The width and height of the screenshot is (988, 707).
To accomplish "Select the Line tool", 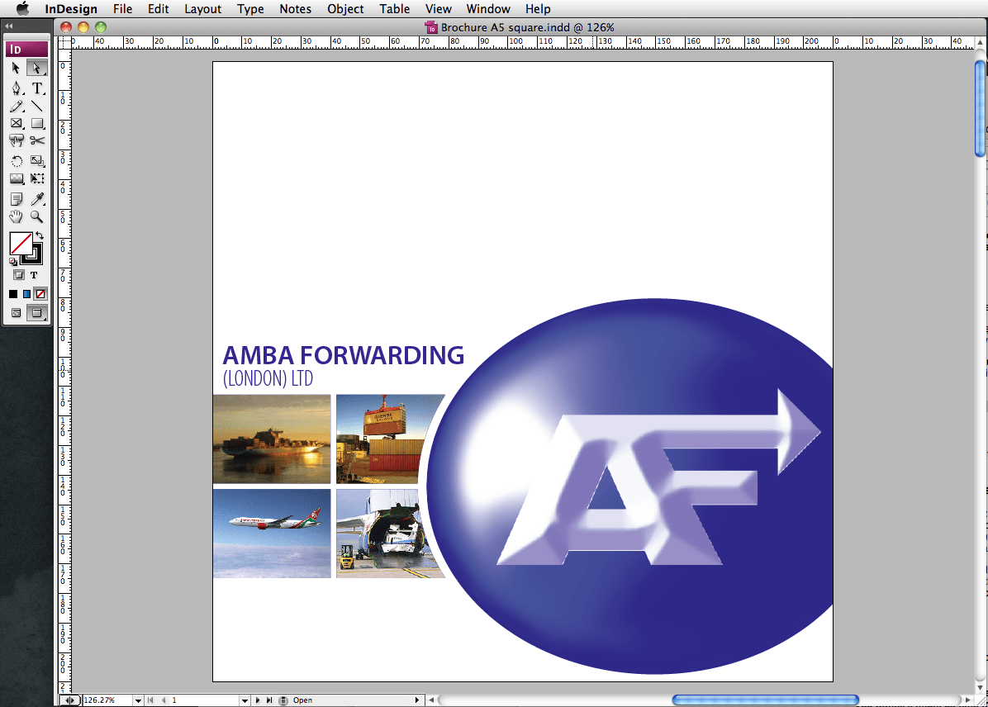I will tap(37, 107).
